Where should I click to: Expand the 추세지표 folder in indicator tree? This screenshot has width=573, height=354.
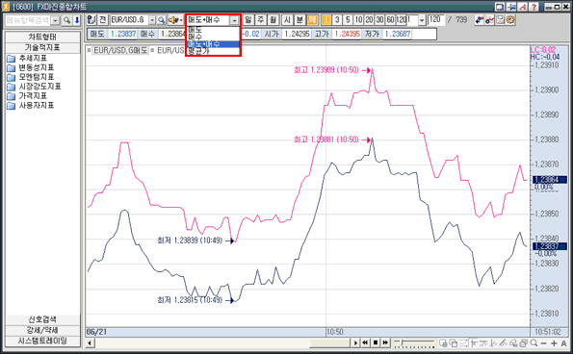click(33, 59)
